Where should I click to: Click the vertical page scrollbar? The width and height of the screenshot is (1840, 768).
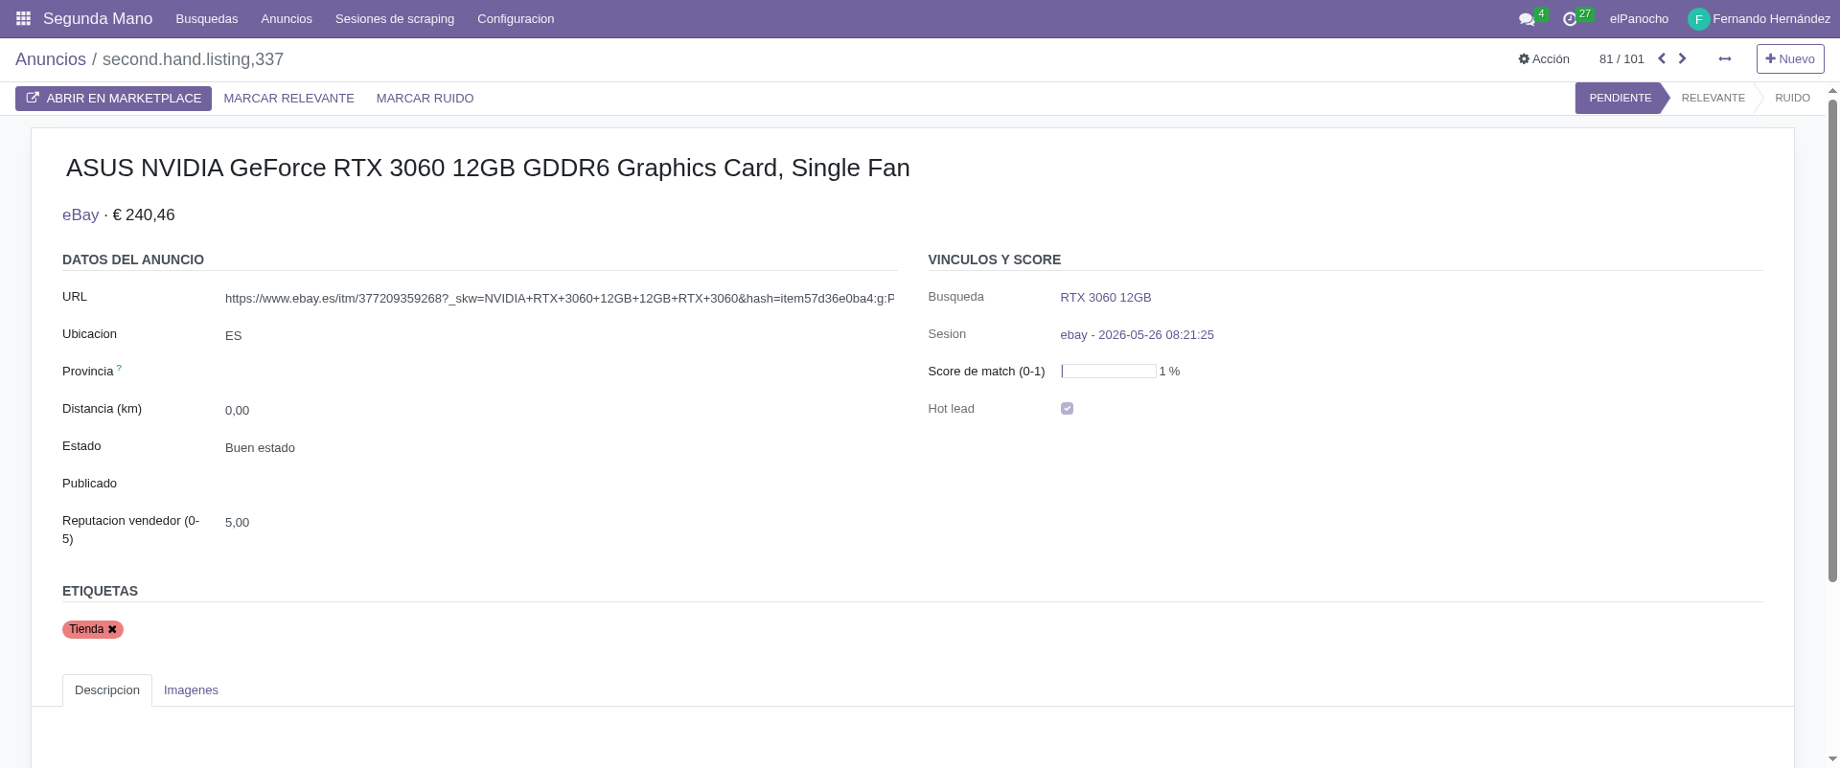point(1832,340)
